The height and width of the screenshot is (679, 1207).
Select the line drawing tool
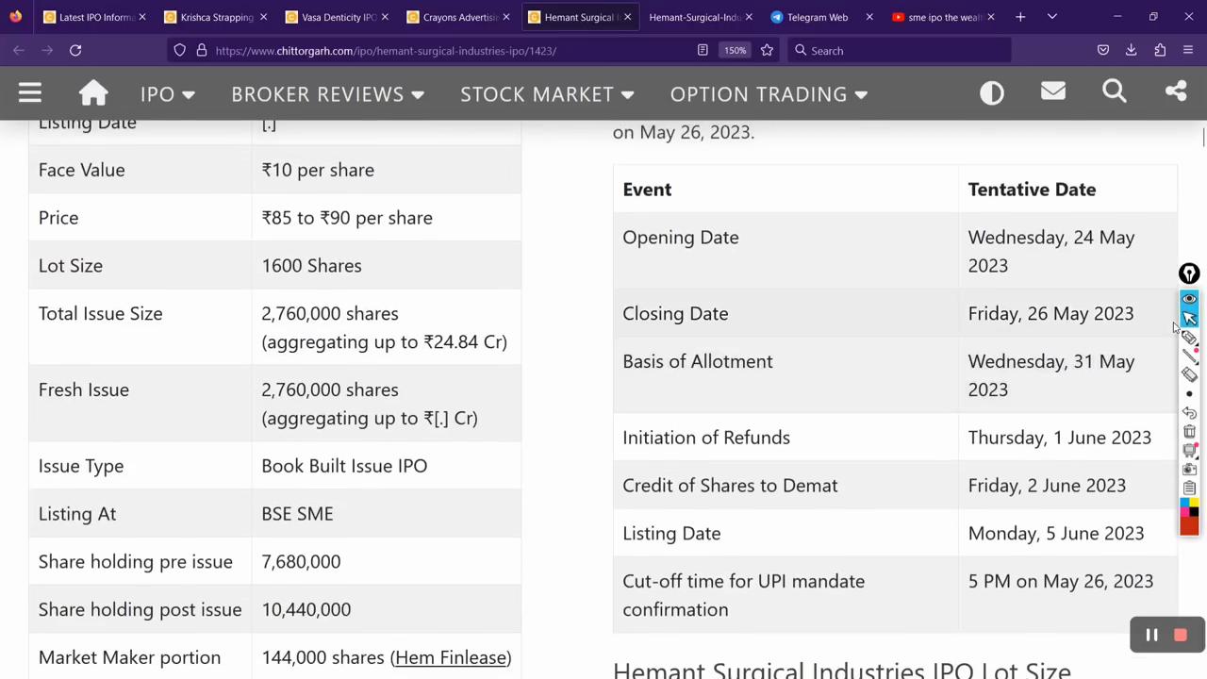pyautogui.click(x=1189, y=356)
